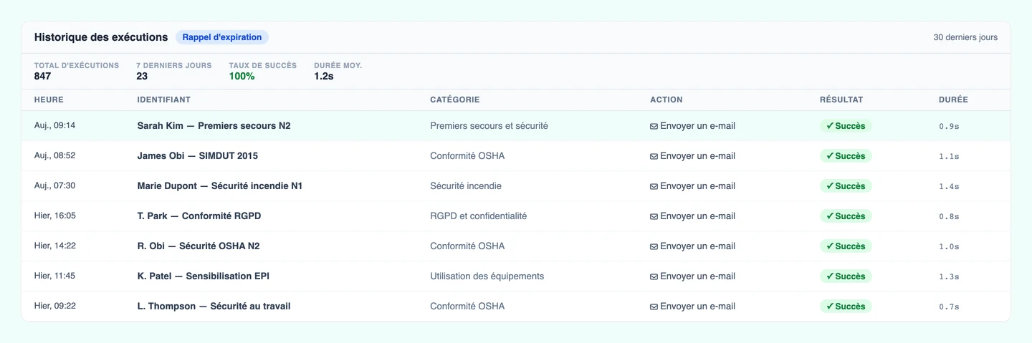Click the 7 derniers jours value 23
The height and width of the screenshot is (343, 1032).
142,76
